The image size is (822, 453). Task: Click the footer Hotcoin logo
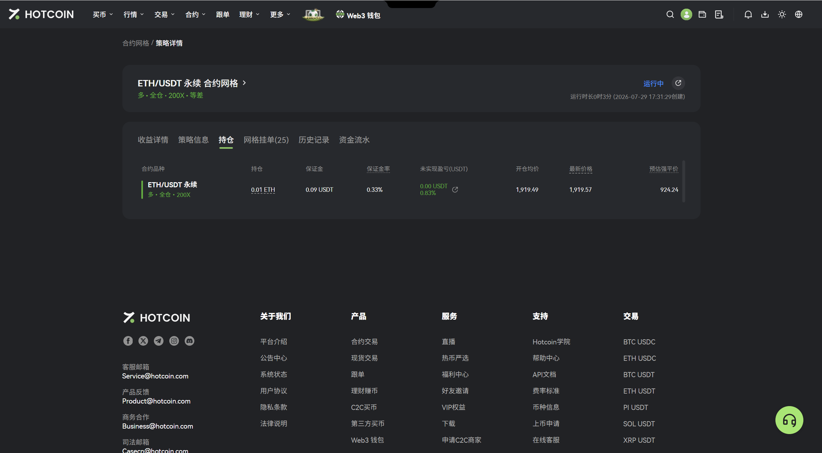pyautogui.click(x=156, y=317)
